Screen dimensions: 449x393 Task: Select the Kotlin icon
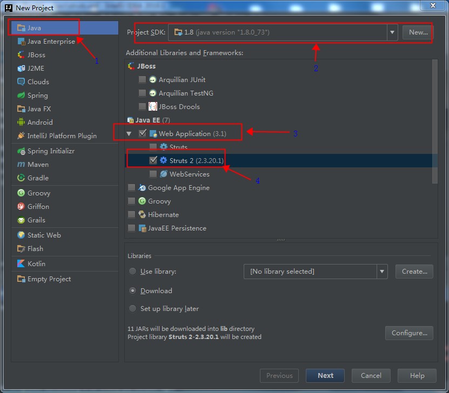pos(21,263)
